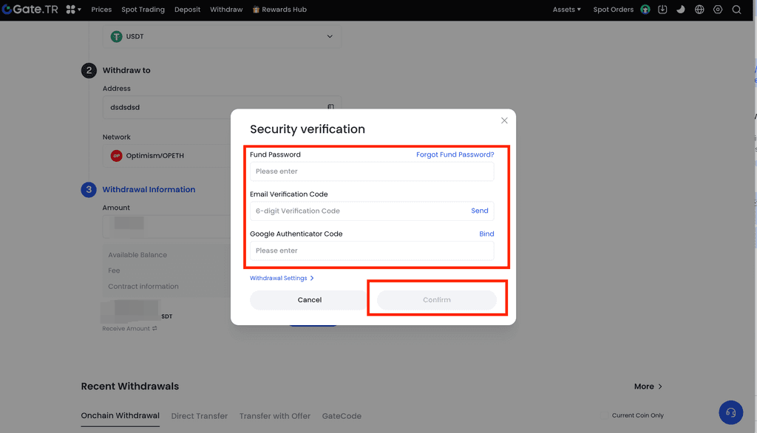This screenshot has height=433, width=757.
Task: Click the Forgot Fund Password link
Action: [455, 155]
